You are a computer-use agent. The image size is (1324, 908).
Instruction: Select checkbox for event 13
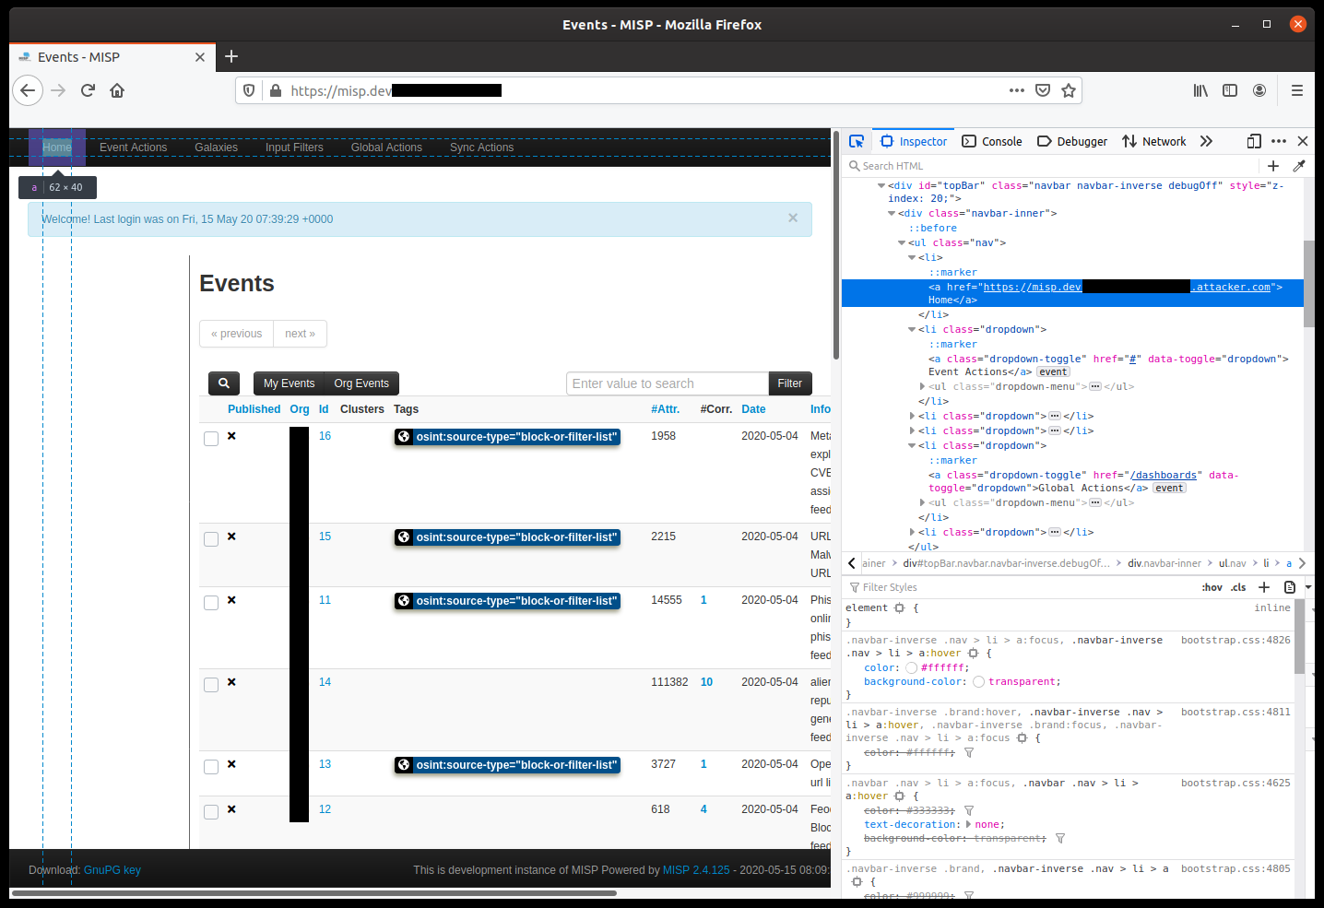point(211,767)
